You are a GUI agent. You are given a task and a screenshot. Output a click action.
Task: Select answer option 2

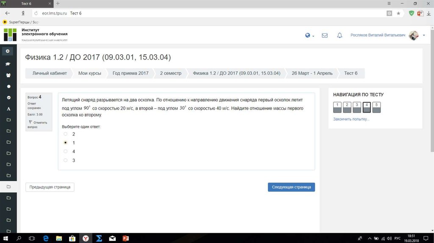tap(65, 134)
